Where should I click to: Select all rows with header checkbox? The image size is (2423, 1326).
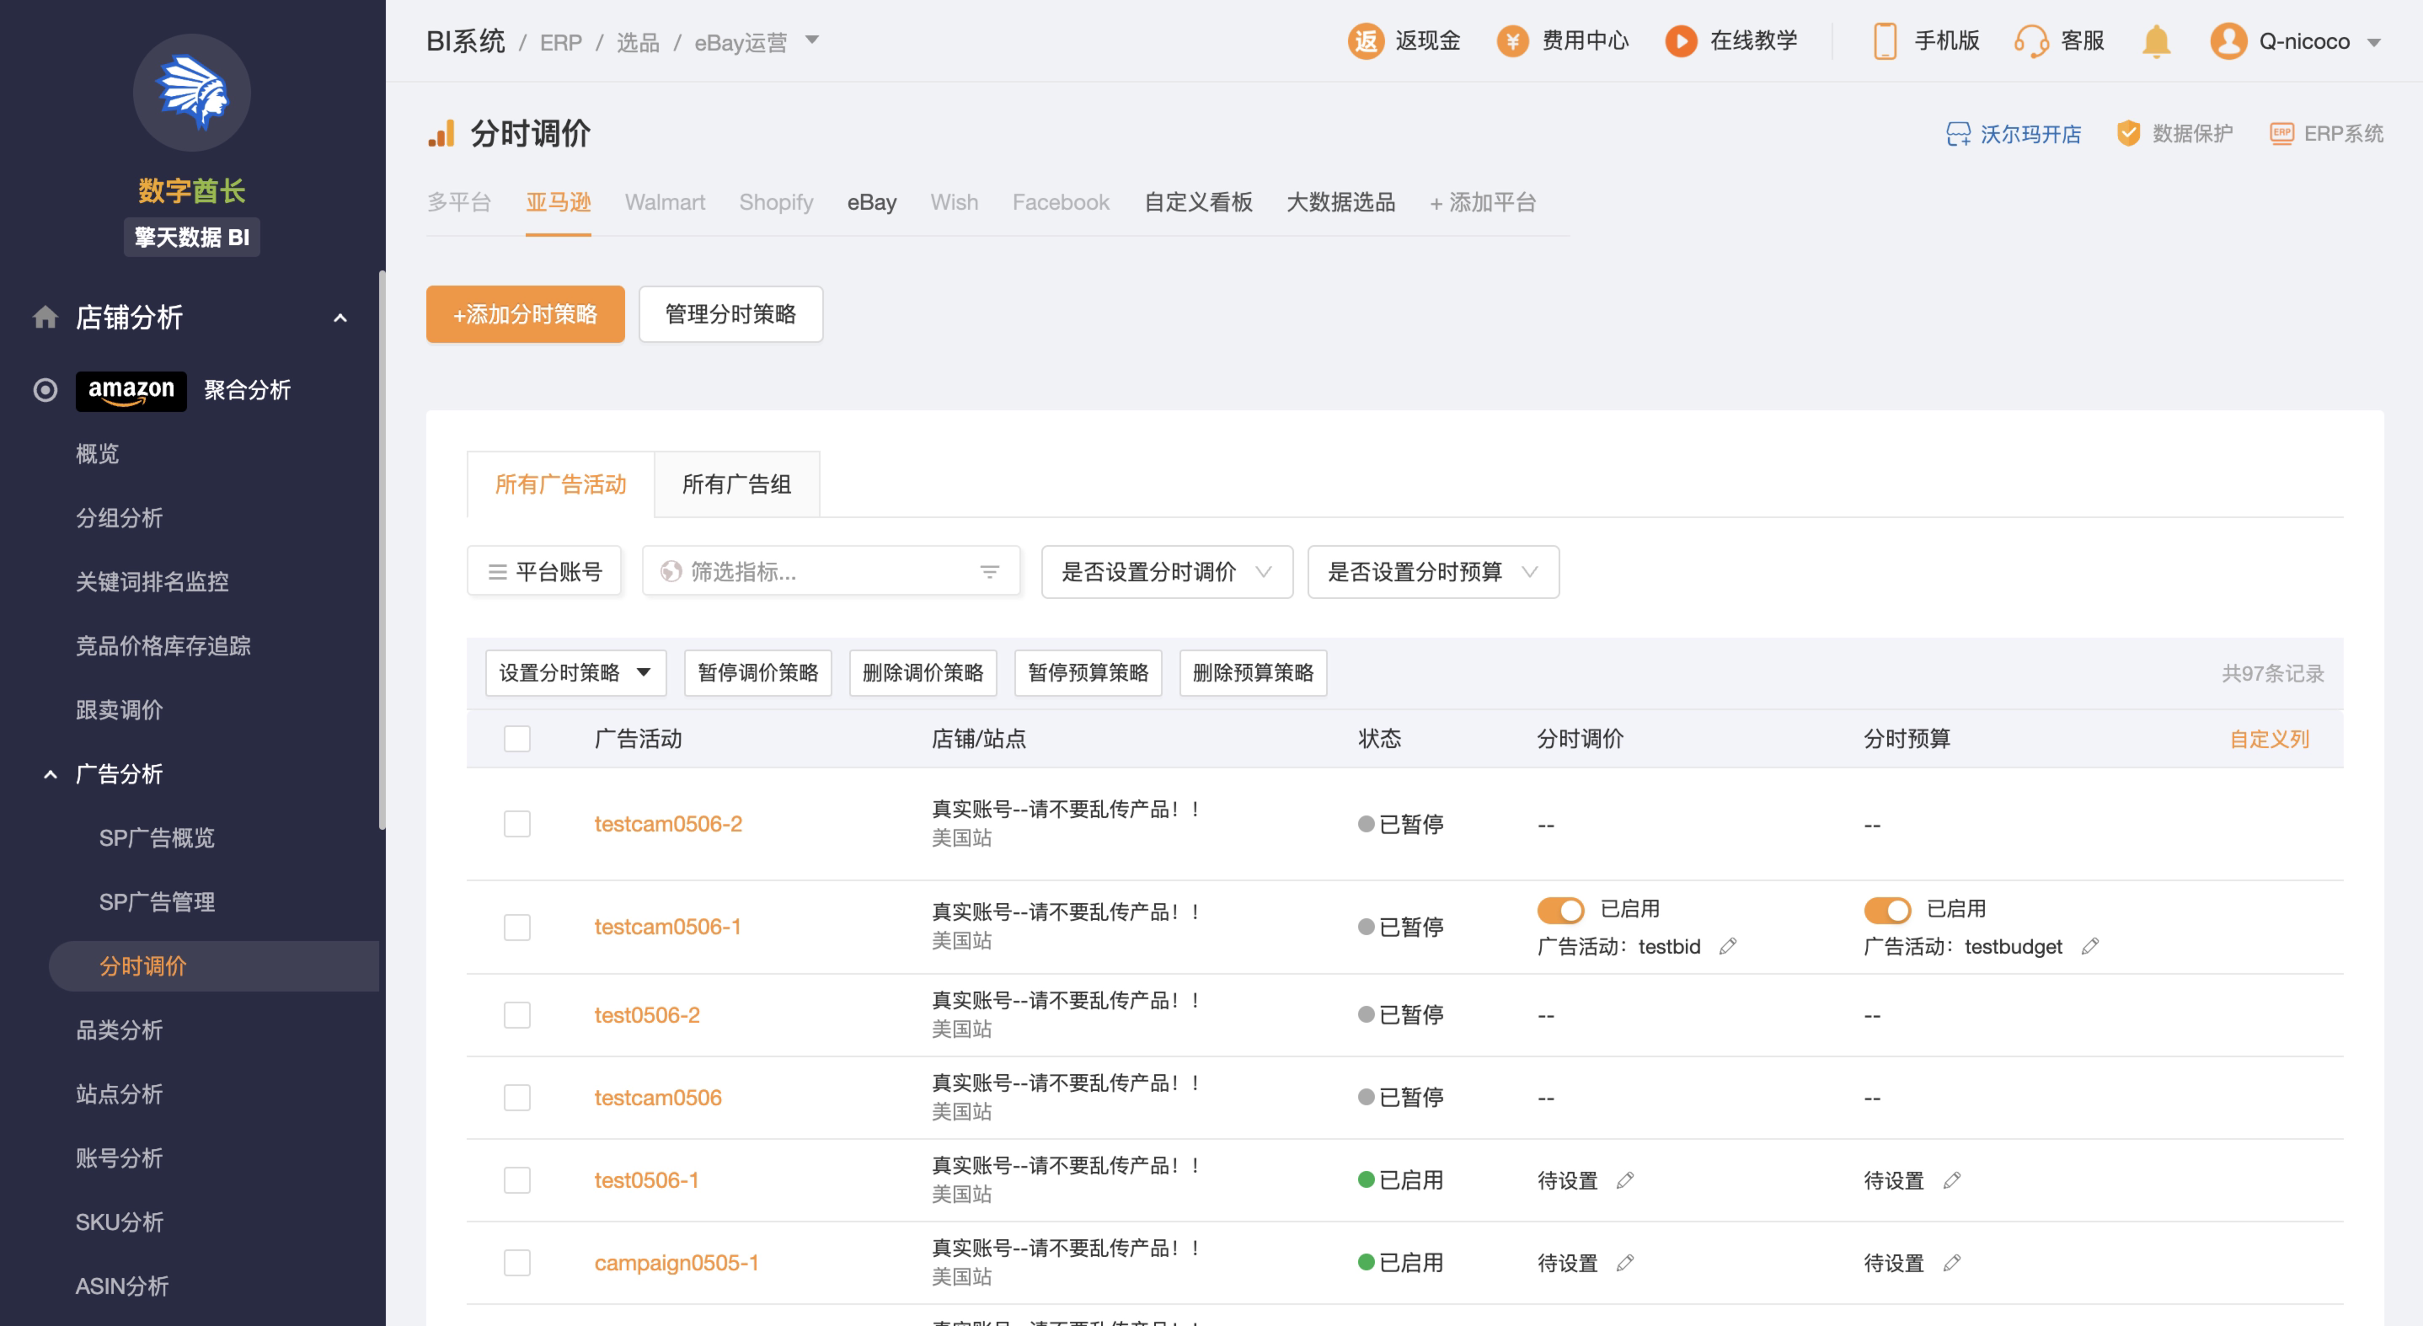516,738
